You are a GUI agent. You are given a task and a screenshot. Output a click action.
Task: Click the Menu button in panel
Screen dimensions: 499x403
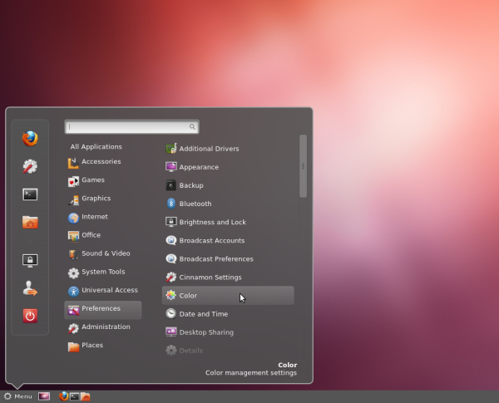pyautogui.click(x=17, y=396)
